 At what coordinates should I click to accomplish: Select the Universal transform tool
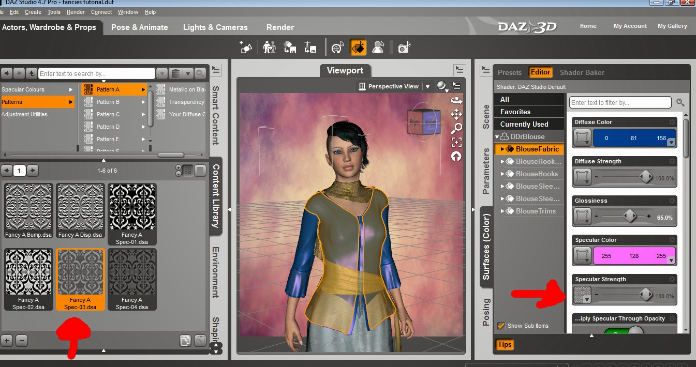tap(337, 48)
